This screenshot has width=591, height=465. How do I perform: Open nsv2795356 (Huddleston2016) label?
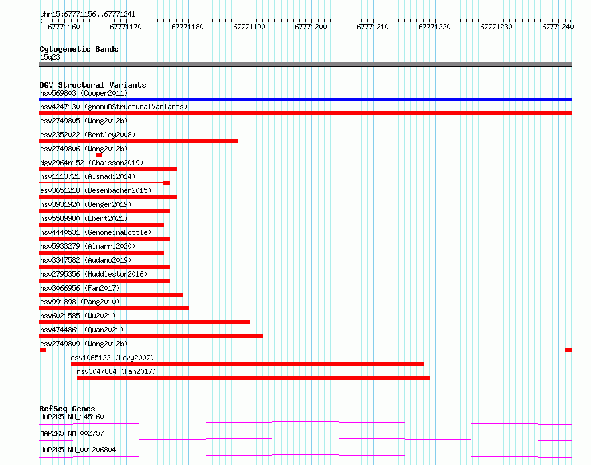click(x=94, y=274)
